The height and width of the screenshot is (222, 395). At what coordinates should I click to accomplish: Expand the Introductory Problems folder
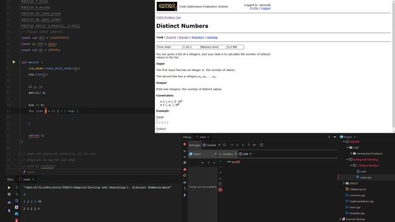tap(351, 154)
